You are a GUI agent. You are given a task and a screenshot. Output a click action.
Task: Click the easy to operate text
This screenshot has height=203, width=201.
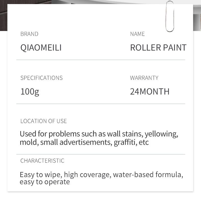(45, 182)
